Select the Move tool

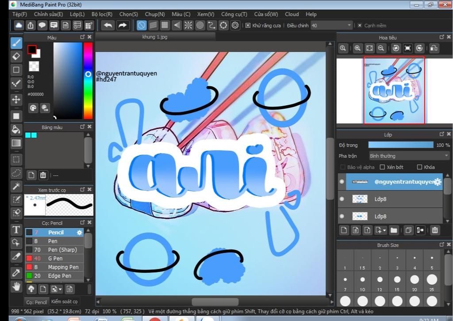tap(16, 99)
